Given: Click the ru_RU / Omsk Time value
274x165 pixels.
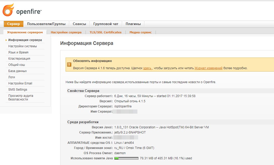Looking at the screenshot, I should (134, 148).
